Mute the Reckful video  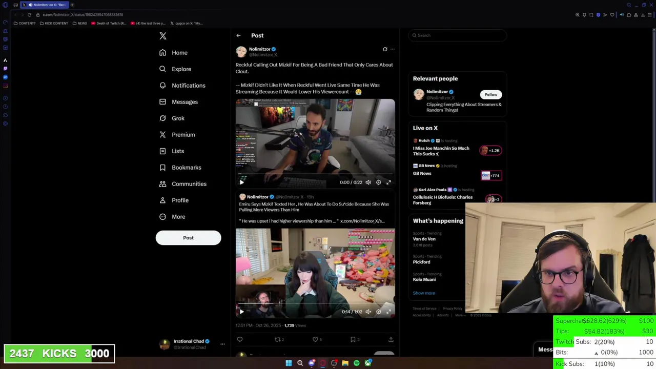pyautogui.click(x=368, y=182)
